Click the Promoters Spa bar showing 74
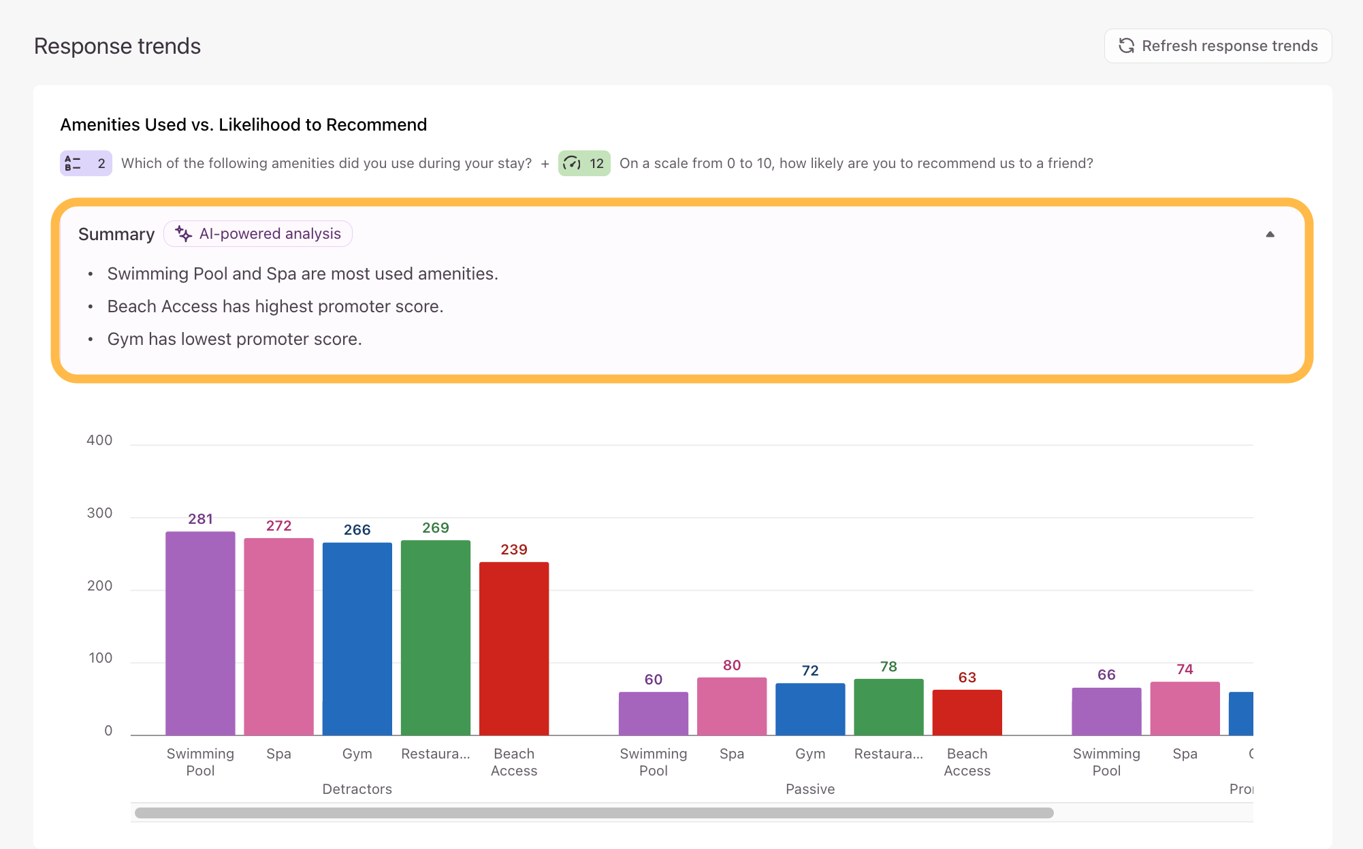 coord(1185,708)
